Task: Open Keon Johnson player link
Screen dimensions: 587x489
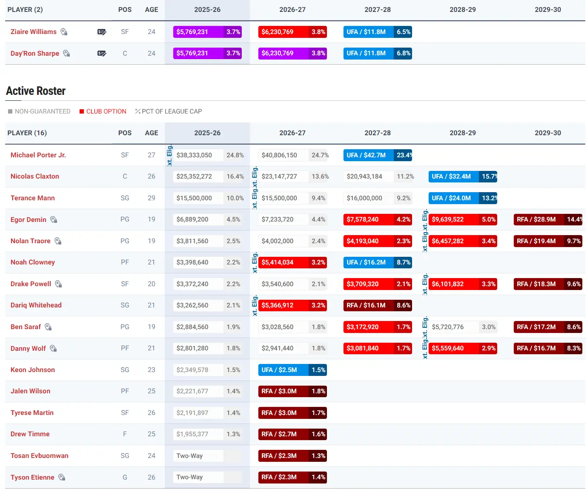Action: 33,370
